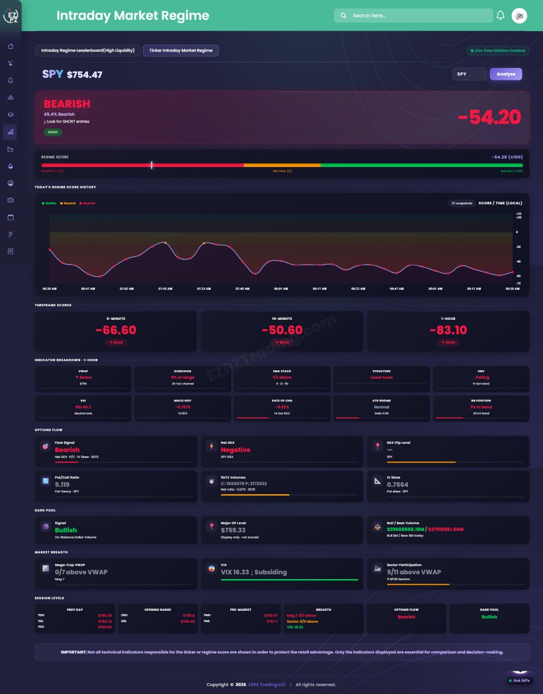This screenshot has height=694, width=543.
Task: Click the 1-Hour score -83.10
Action: click(x=448, y=330)
